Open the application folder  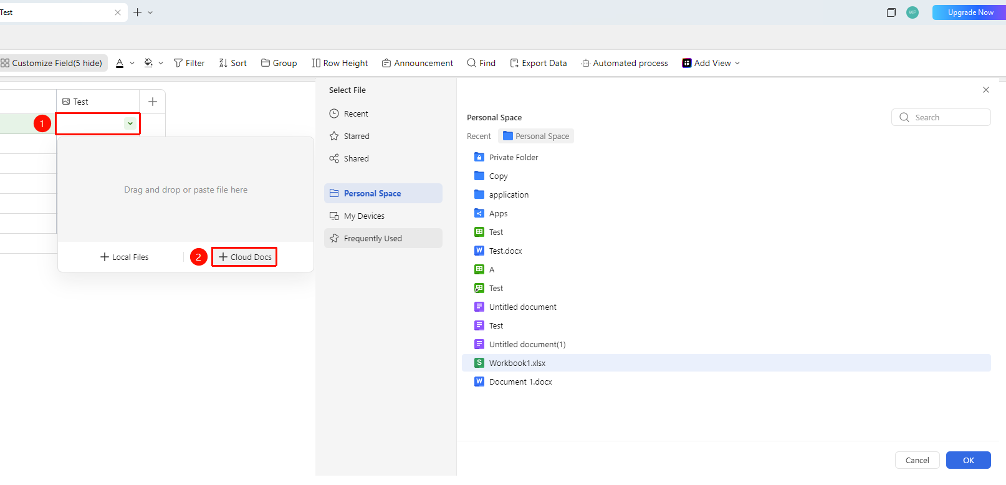pyautogui.click(x=726, y=194)
